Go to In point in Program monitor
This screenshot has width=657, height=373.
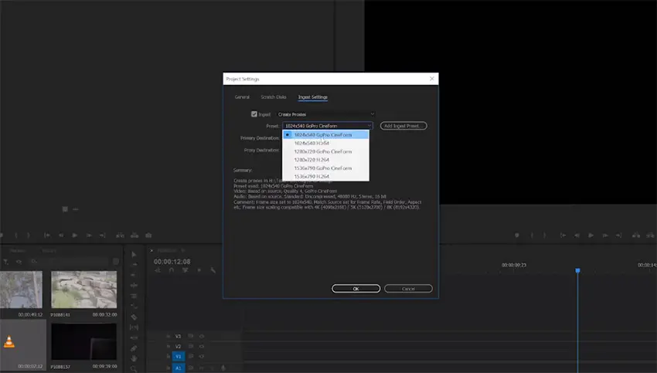point(563,236)
